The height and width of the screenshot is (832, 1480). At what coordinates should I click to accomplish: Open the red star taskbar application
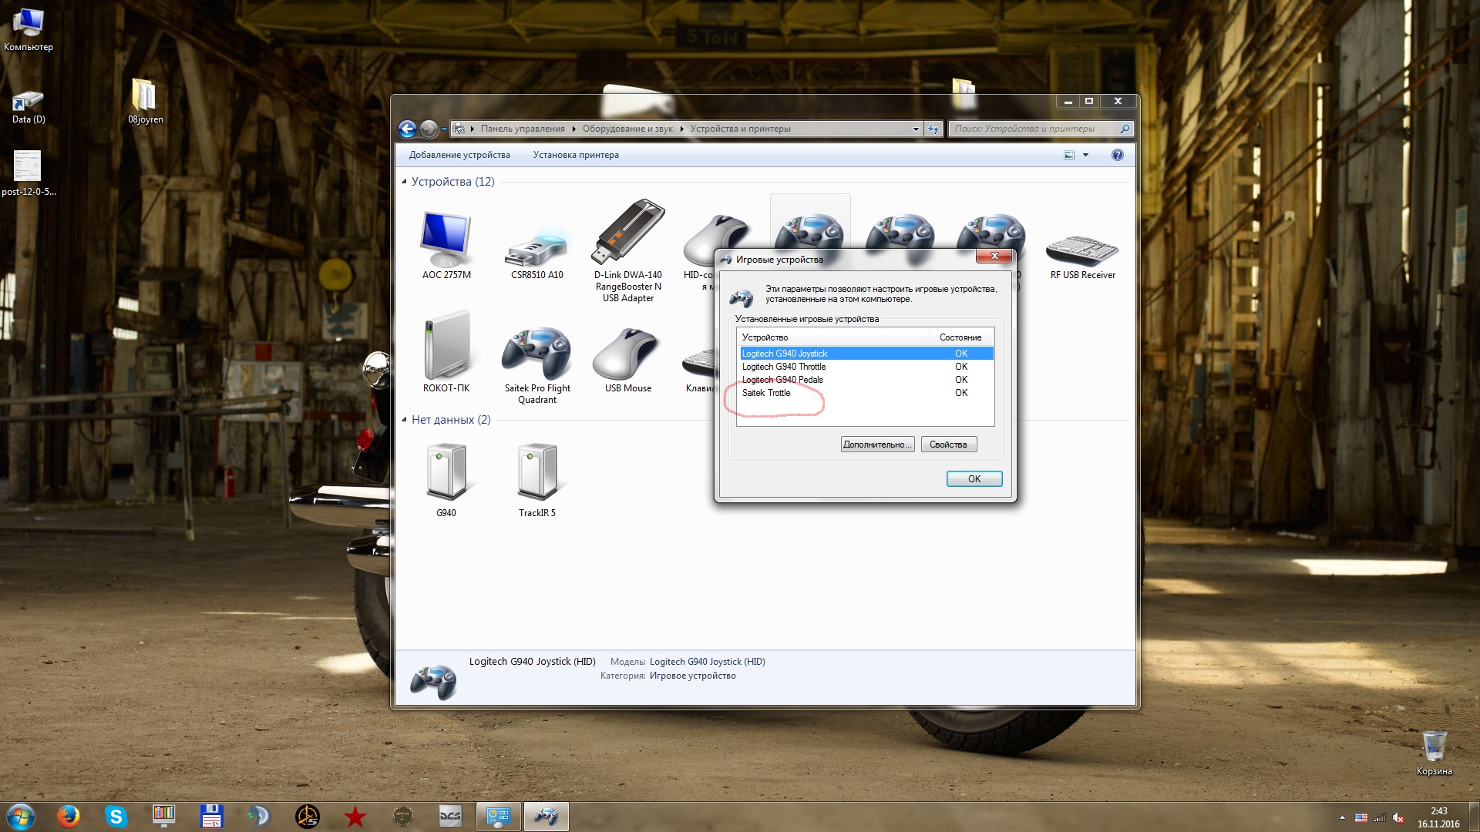355,817
